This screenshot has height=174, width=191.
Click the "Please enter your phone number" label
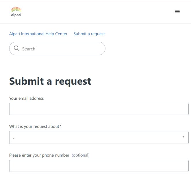39,155
